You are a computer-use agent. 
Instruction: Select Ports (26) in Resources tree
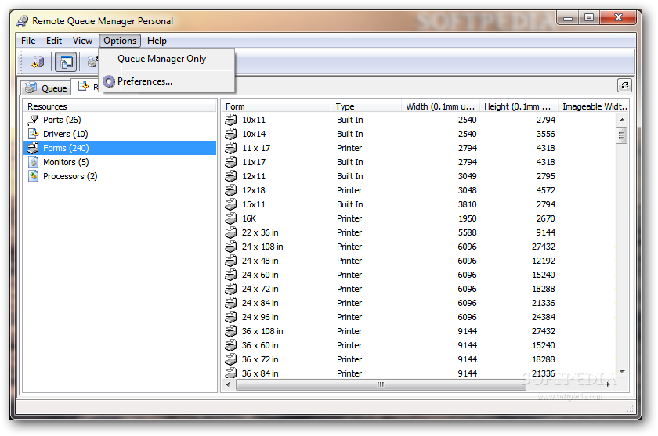click(62, 120)
